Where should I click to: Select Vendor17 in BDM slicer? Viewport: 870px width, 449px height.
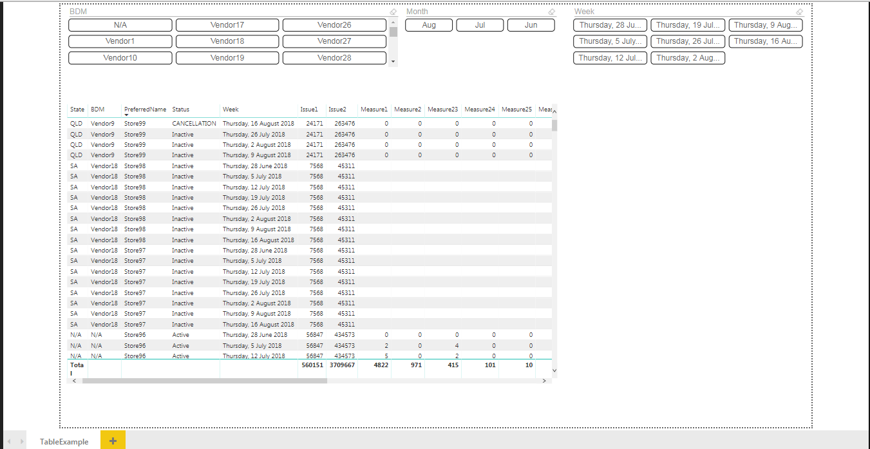coord(227,25)
